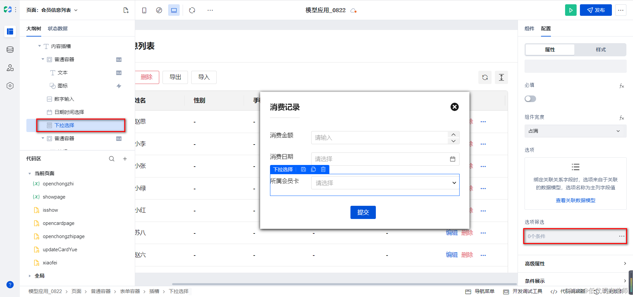The image size is (633, 297).
Task: Open the 查看关联数据模型 link
Action: click(x=575, y=201)
